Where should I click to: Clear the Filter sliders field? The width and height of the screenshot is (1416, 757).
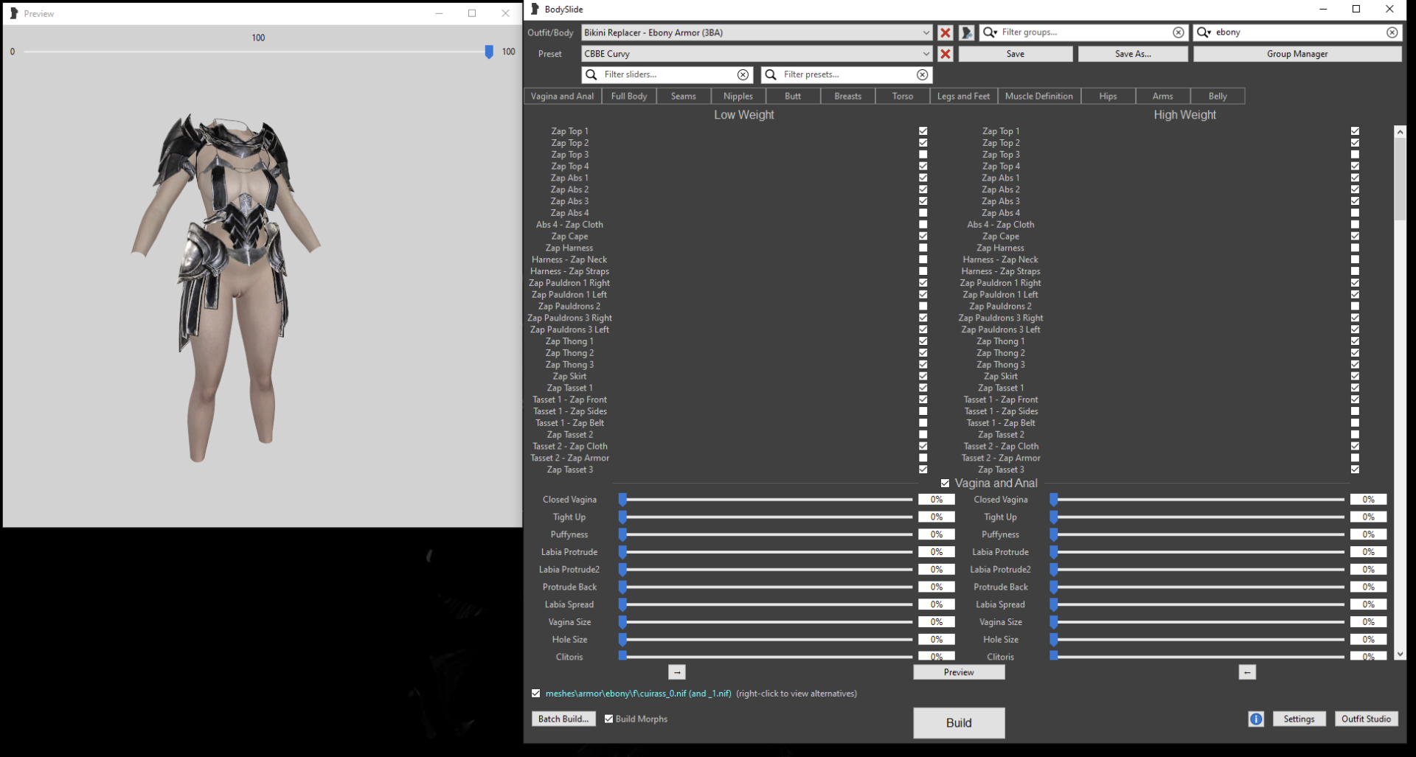pos(743,74)
